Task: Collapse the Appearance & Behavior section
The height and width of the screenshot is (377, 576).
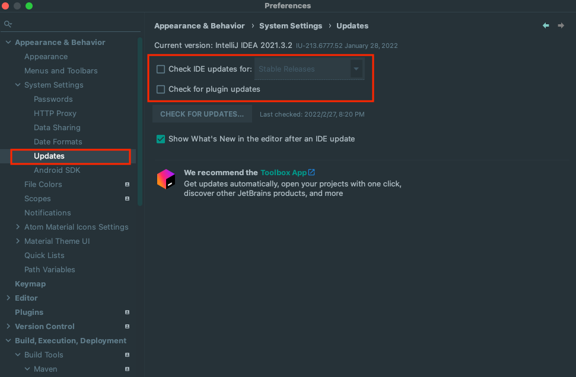Action: pyautogui.click(x=8, y=42)
